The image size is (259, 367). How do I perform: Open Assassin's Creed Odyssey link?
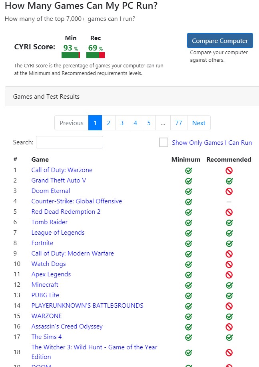(x=67, y=326)
